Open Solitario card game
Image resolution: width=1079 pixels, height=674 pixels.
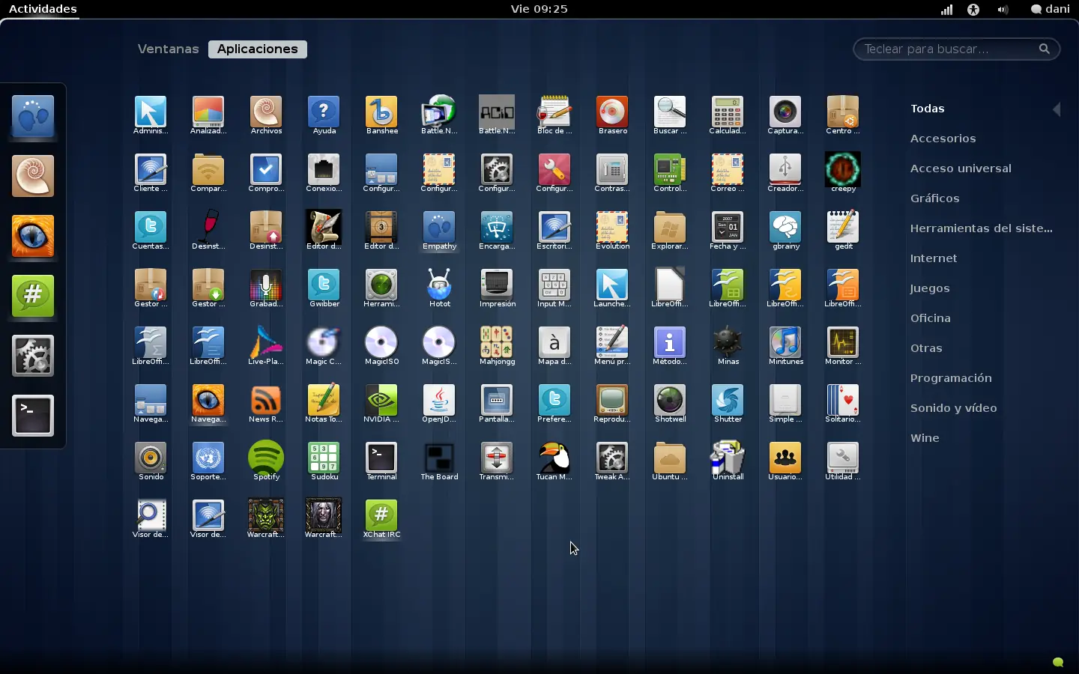(x=843, y=404)
